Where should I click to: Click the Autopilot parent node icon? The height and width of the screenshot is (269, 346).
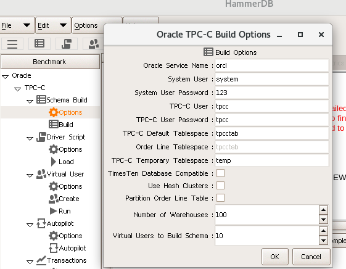[x=41, y=223]
